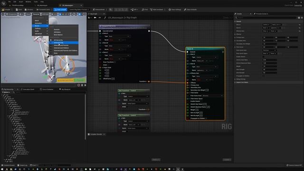
Task: Open Details panel settings gear
Action: 302,18
